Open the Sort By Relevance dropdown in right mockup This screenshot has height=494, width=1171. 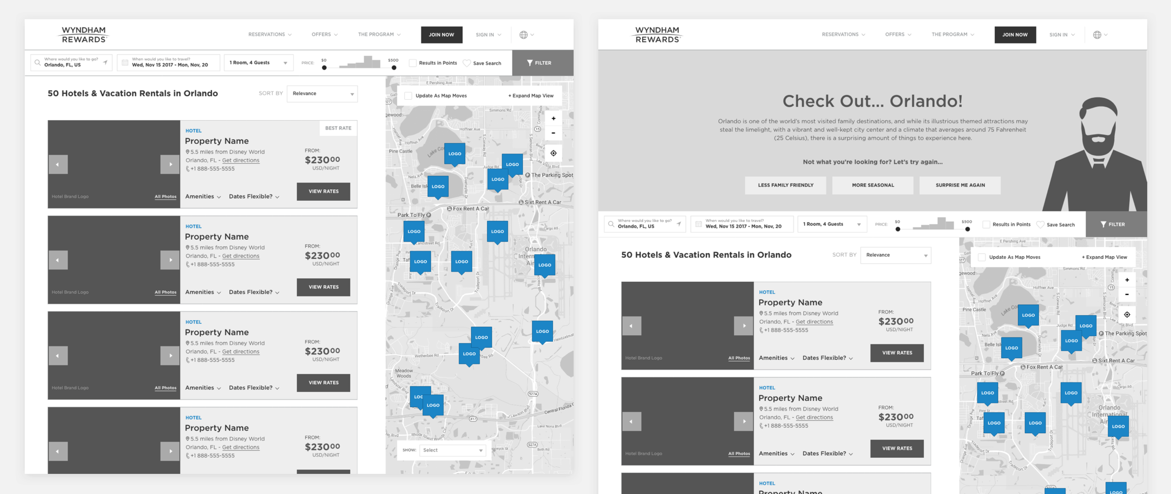click(x=896, y=255)
